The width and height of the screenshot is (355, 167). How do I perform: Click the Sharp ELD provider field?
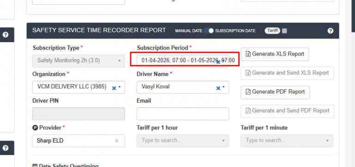[x=79, y=141]
